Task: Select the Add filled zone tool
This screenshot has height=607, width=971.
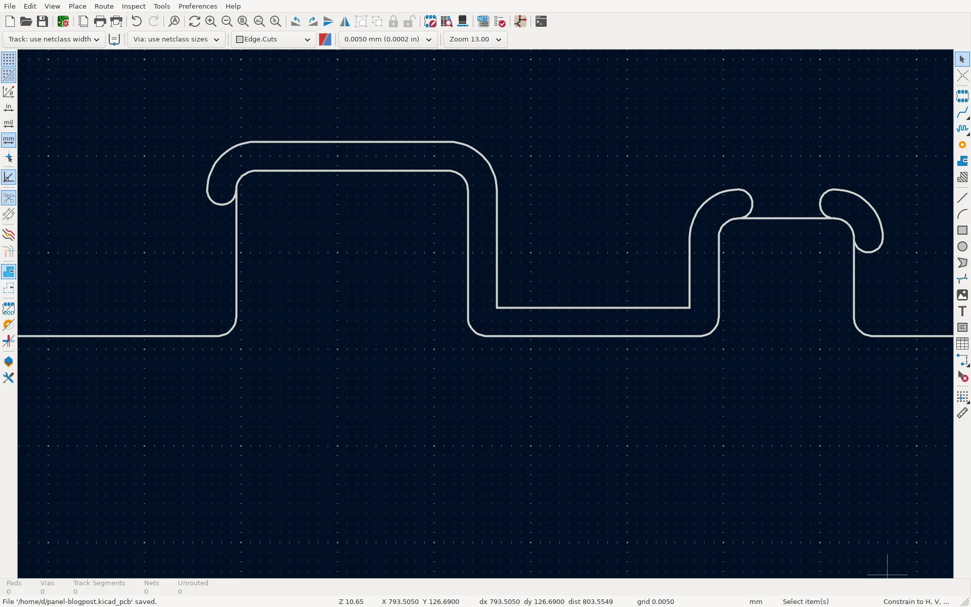Action: pyautogui.click(x=962, y=161)
